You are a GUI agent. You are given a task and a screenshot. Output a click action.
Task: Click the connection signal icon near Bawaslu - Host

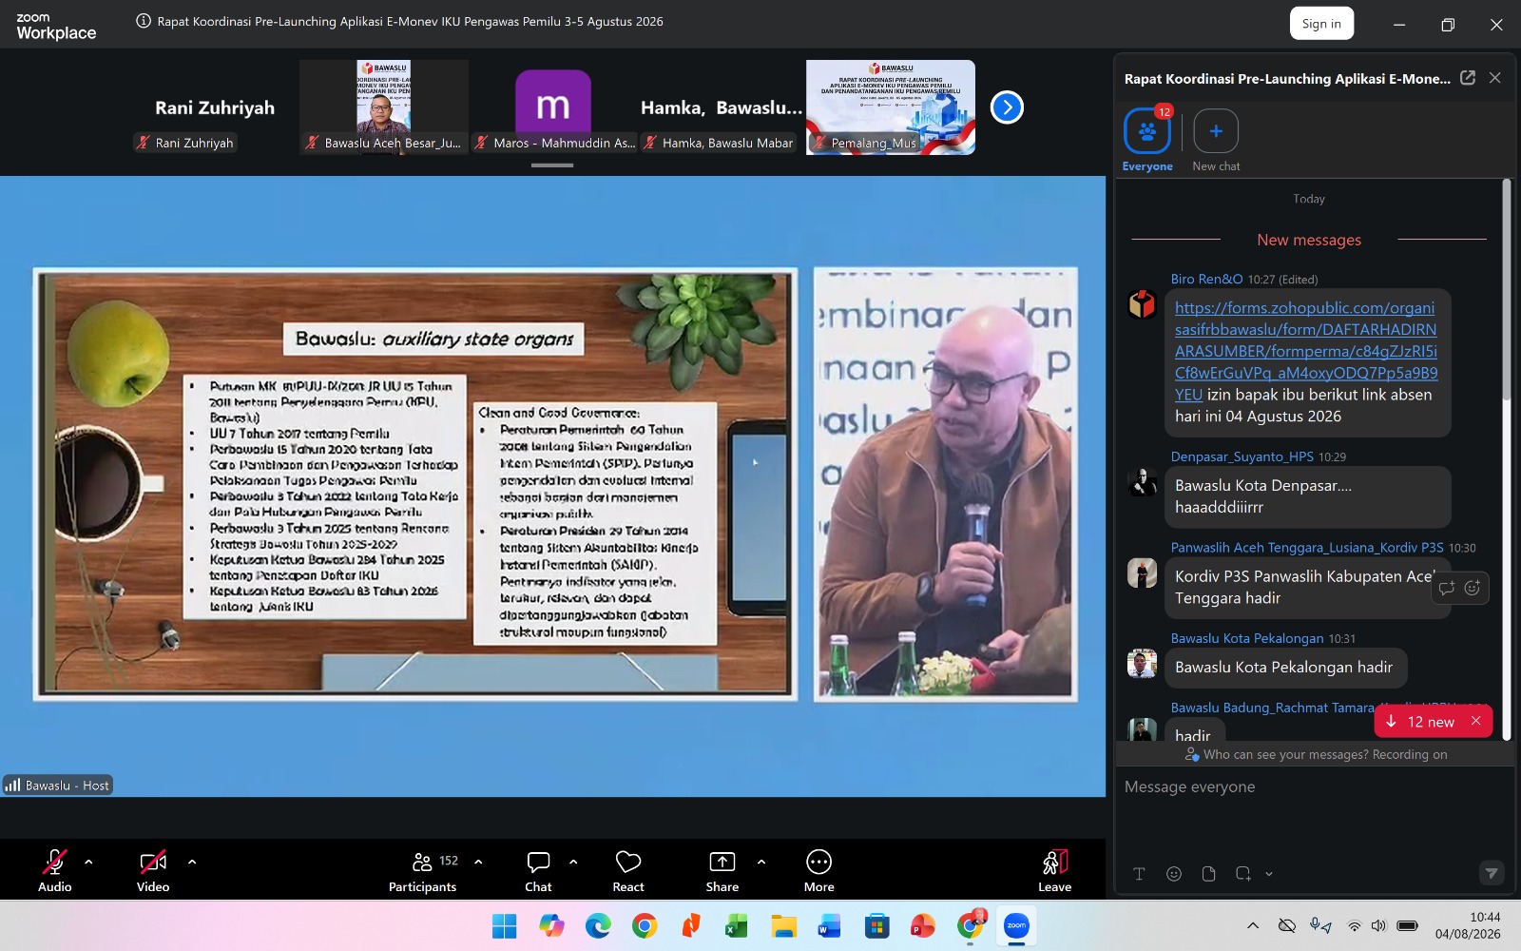pos(12,786)
